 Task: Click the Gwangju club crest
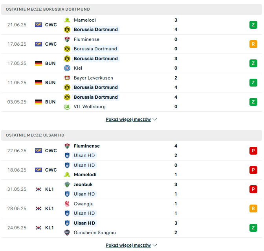[x=67, y=204]
